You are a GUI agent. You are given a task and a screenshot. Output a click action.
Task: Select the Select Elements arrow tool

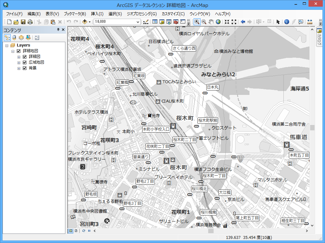(x=278, y=22)
